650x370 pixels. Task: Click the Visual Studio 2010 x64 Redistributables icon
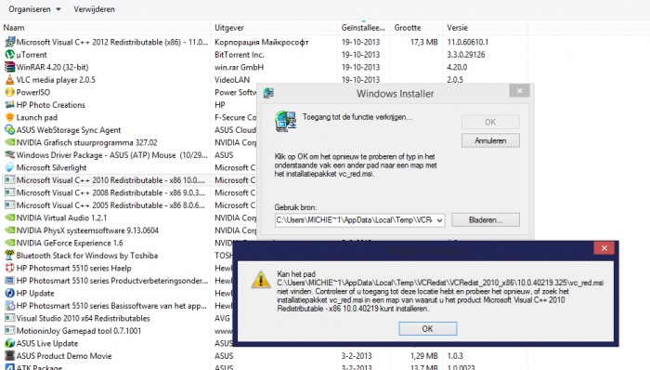[9, 318]
